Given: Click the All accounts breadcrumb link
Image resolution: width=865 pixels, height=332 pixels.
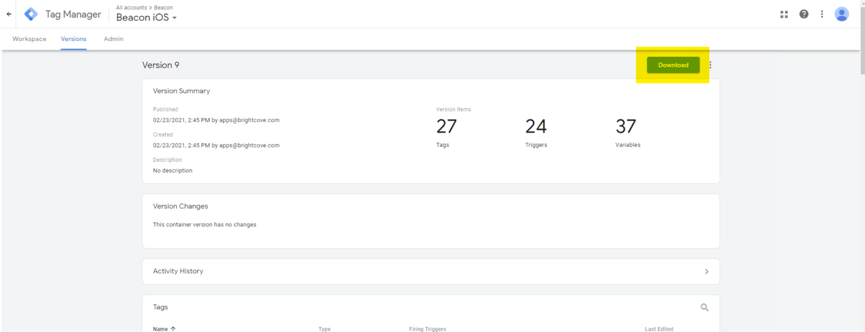Looking at the screenshot, I should point(131,8).
